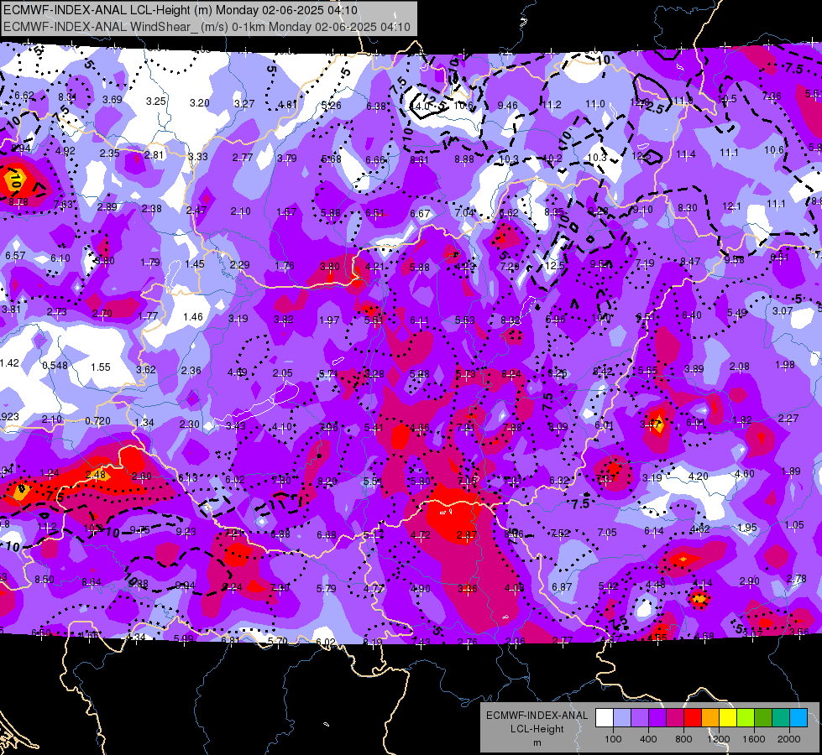
Task: Click the wind shear value '11.2'
Action: [x=552, y=105]
